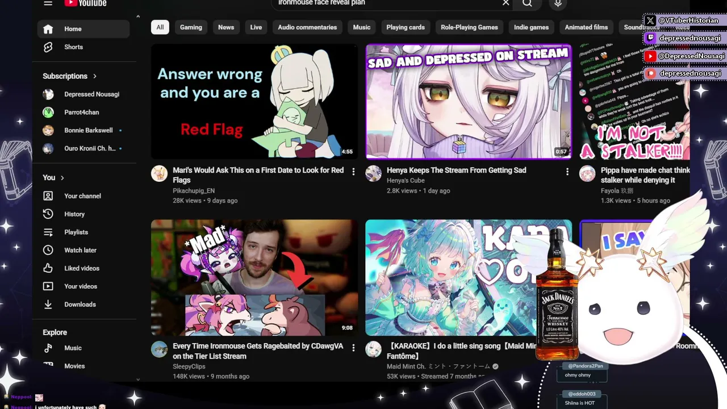Visit Pikachupig_EN channel name link
Viewport: 727px width, 409px height.
(x=194, y=191)
